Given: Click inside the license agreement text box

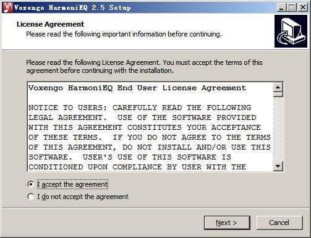Looking at the screenshot, I should click(x=150, y=127).
